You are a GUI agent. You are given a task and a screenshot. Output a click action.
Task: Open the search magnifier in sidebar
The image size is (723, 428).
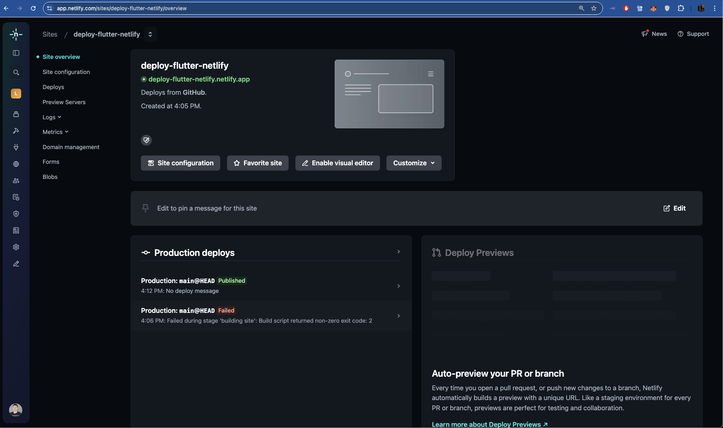tap(16, 72)
